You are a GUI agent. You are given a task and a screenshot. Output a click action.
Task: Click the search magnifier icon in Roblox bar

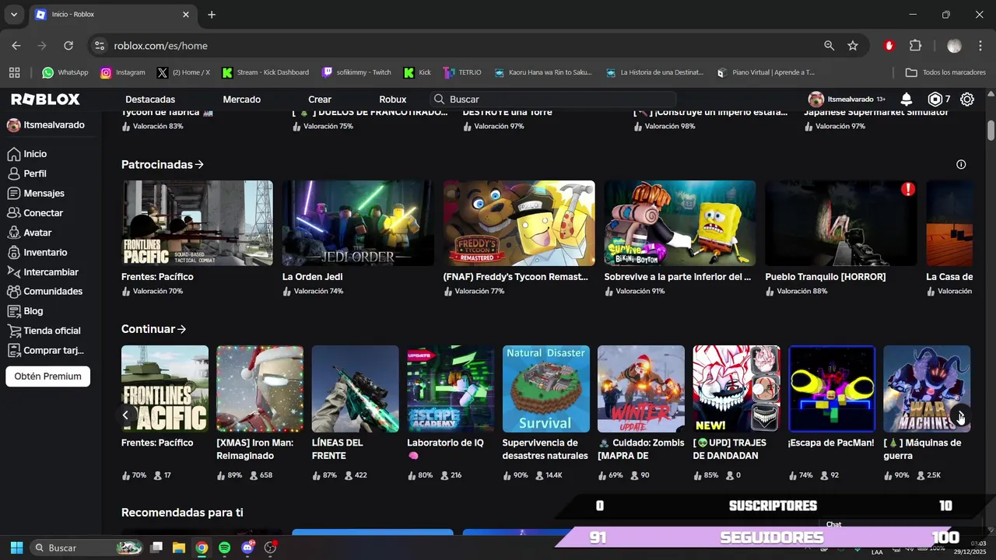[x=440, y=100]
